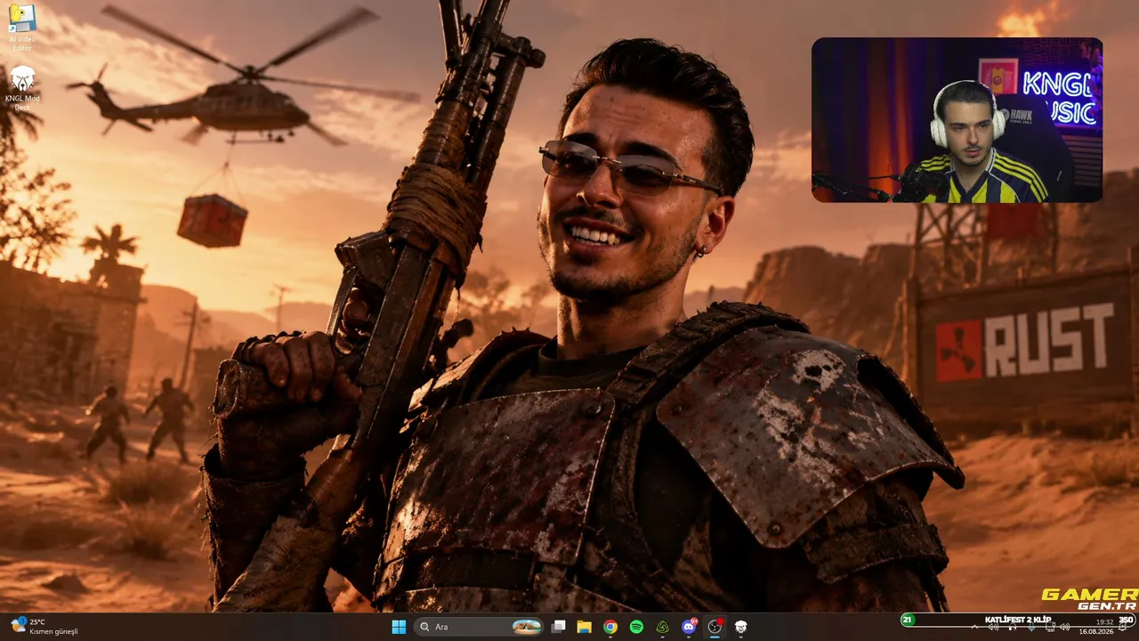Viewport: 1139px width, 641px height.
Task: Open Task View from the taskbar
Action: (558, 627)
